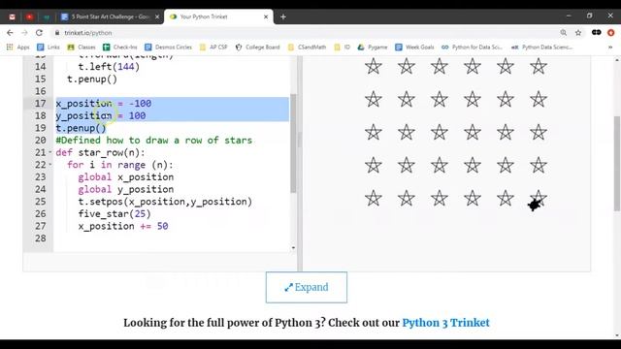The height and width of the screenshot is (349, 621).
Task: Close the Your Python Trinket tab
Action: coord(266,17)
